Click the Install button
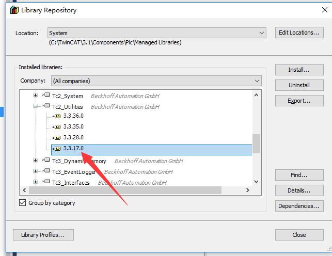The image size is (332, 256). 299,70
